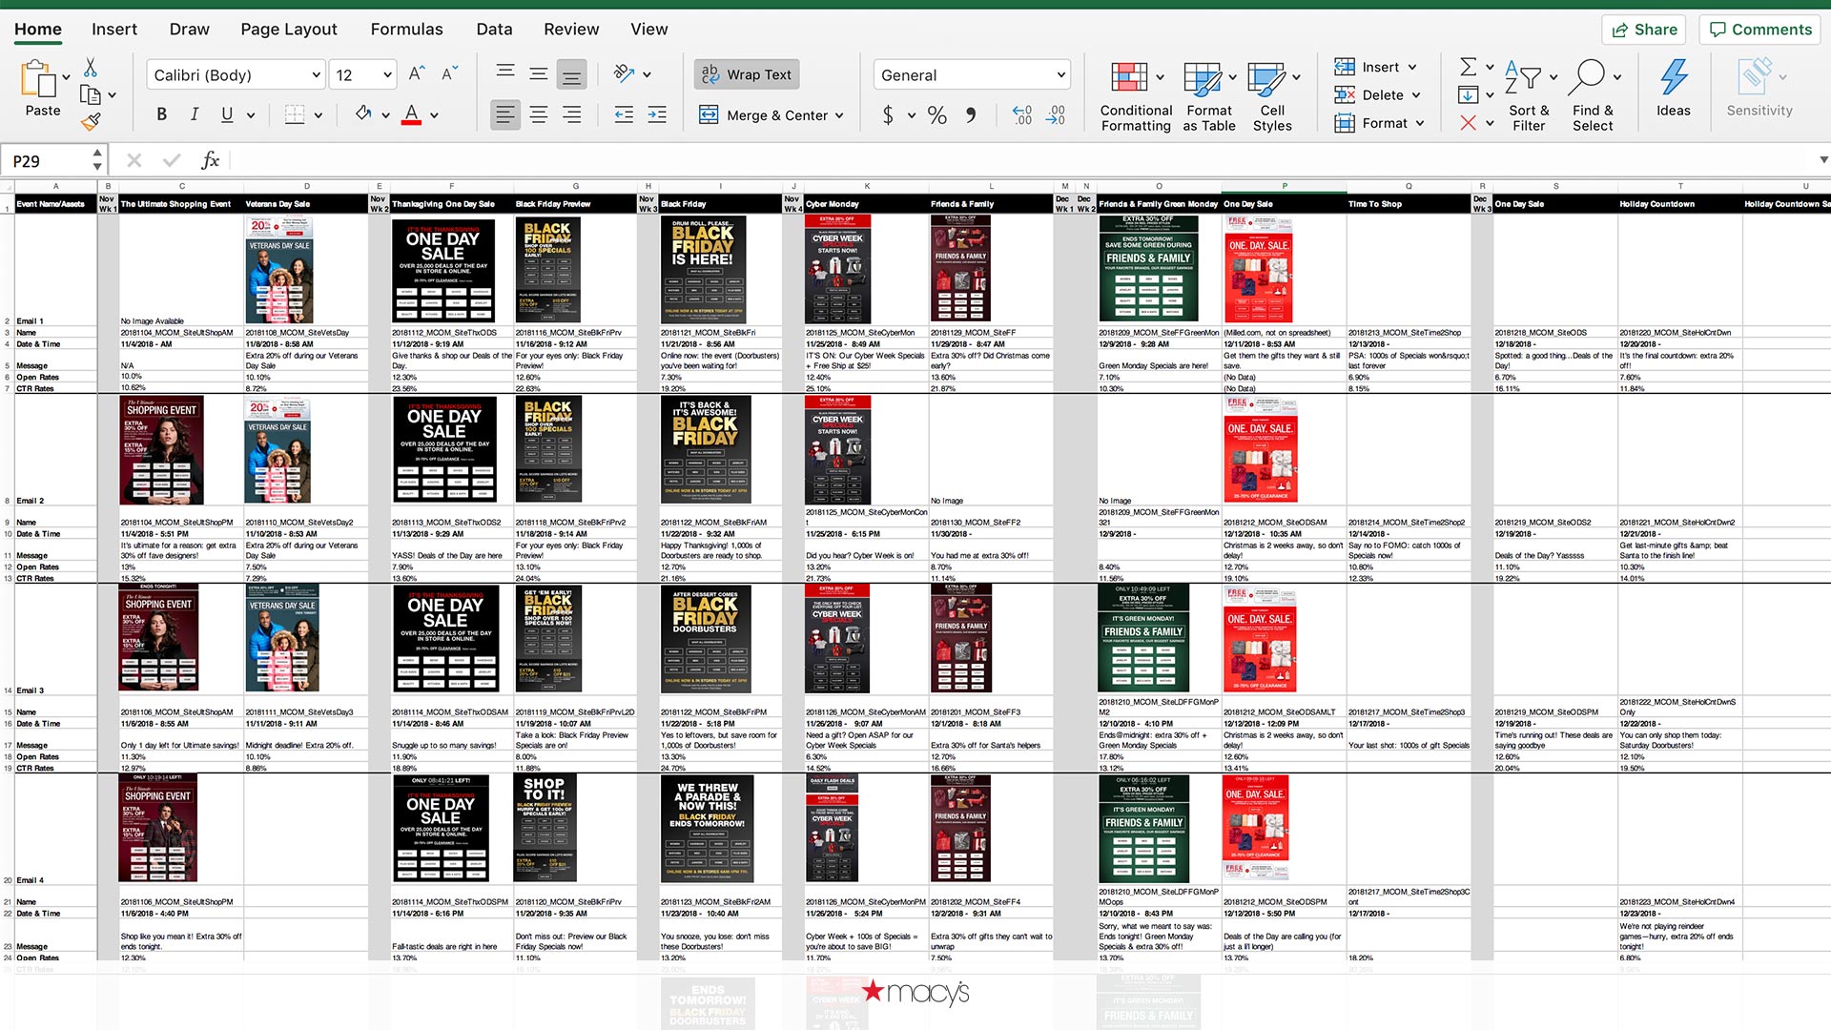Click the Percent Style icon
This screenshot has height=1030, width=1831.
pyautogui.click(x=937, y=115)
